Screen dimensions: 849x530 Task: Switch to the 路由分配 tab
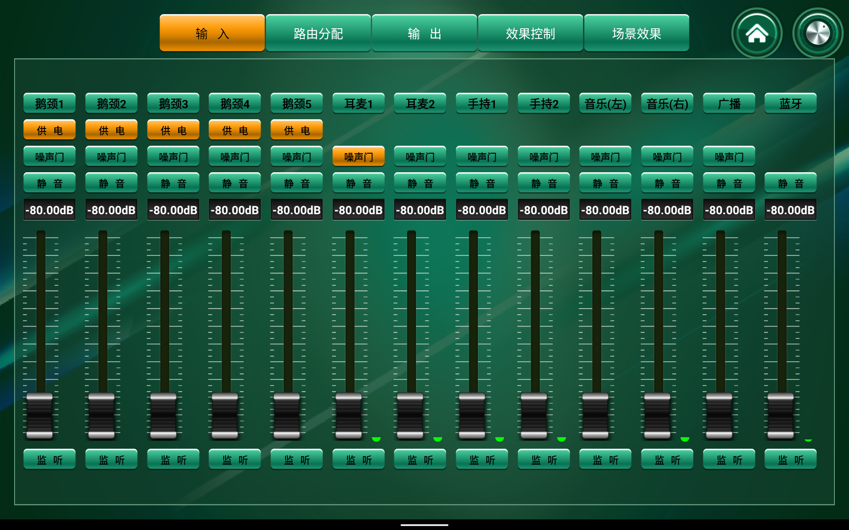coord(318,33)
